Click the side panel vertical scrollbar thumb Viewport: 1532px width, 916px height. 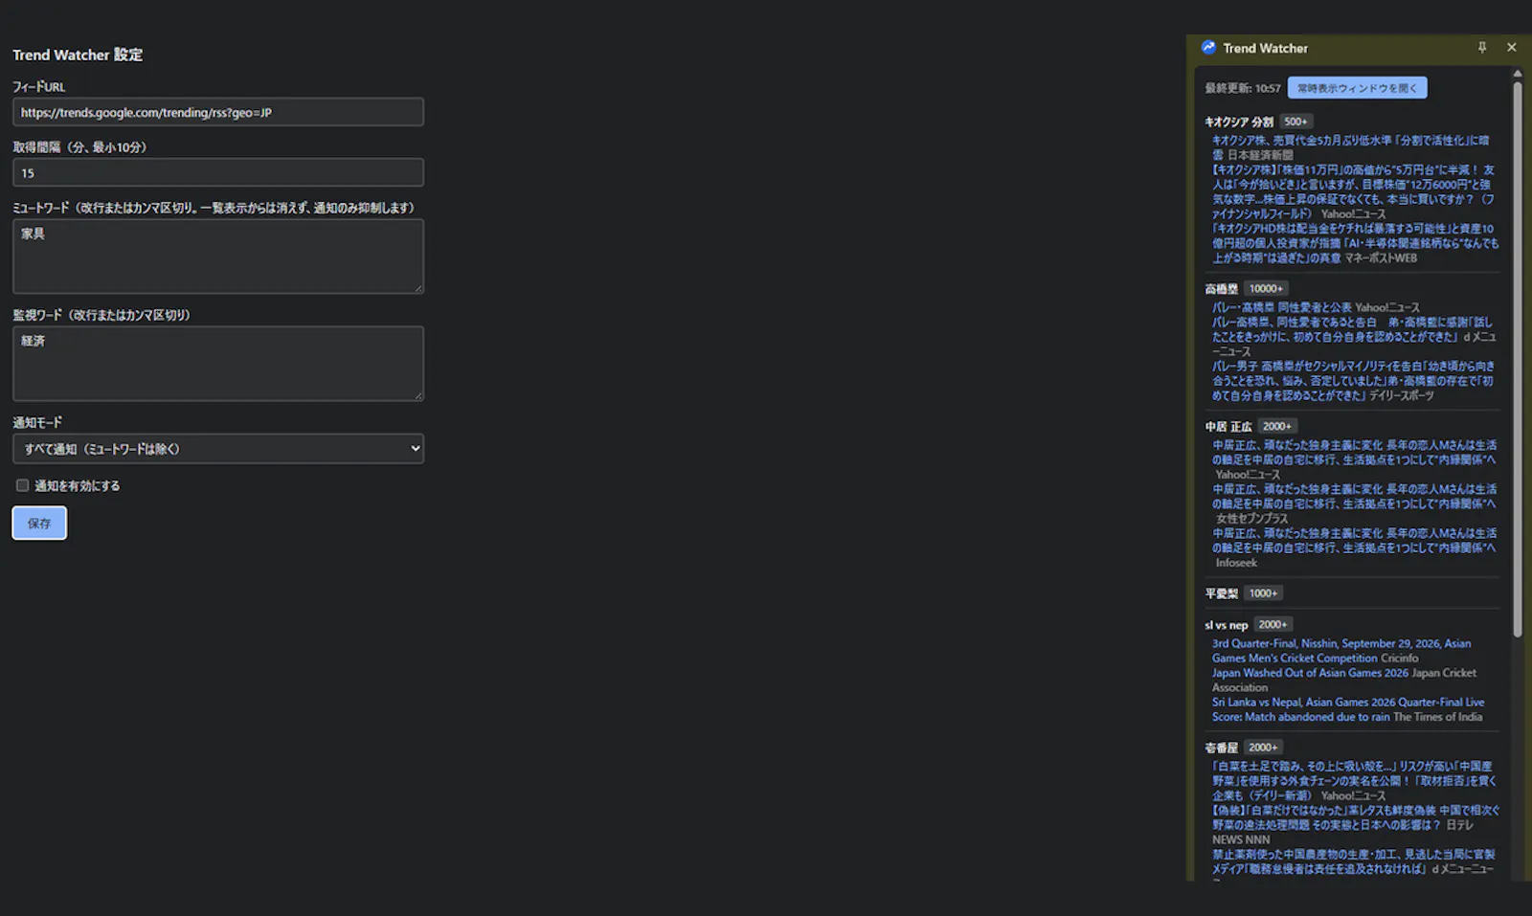(x=1518, y=359)
